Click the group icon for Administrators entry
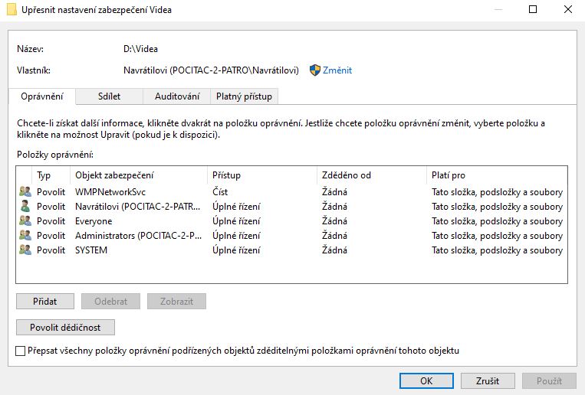585x395 pixels. 25,236
